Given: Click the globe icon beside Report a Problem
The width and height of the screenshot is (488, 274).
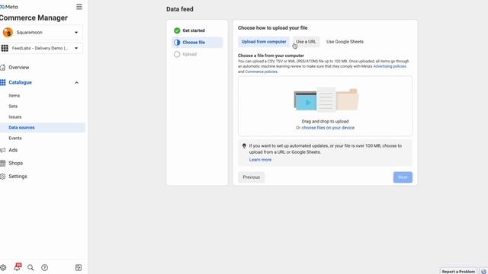Looking at the screenshot, I should tap(483, 271).
